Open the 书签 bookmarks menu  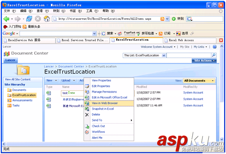coord(76,11)
